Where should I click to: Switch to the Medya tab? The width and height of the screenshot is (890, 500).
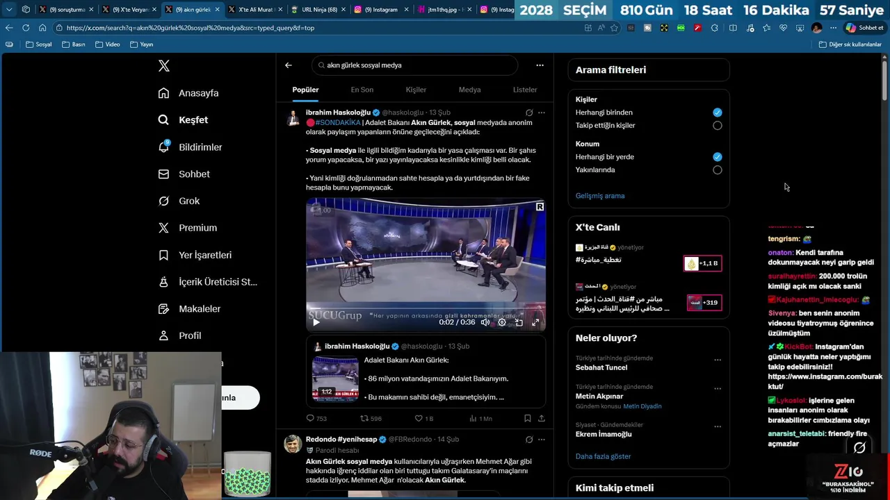click(469, 90)
